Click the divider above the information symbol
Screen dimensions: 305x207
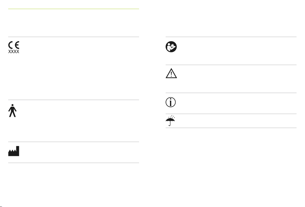(x=231, y=93)
